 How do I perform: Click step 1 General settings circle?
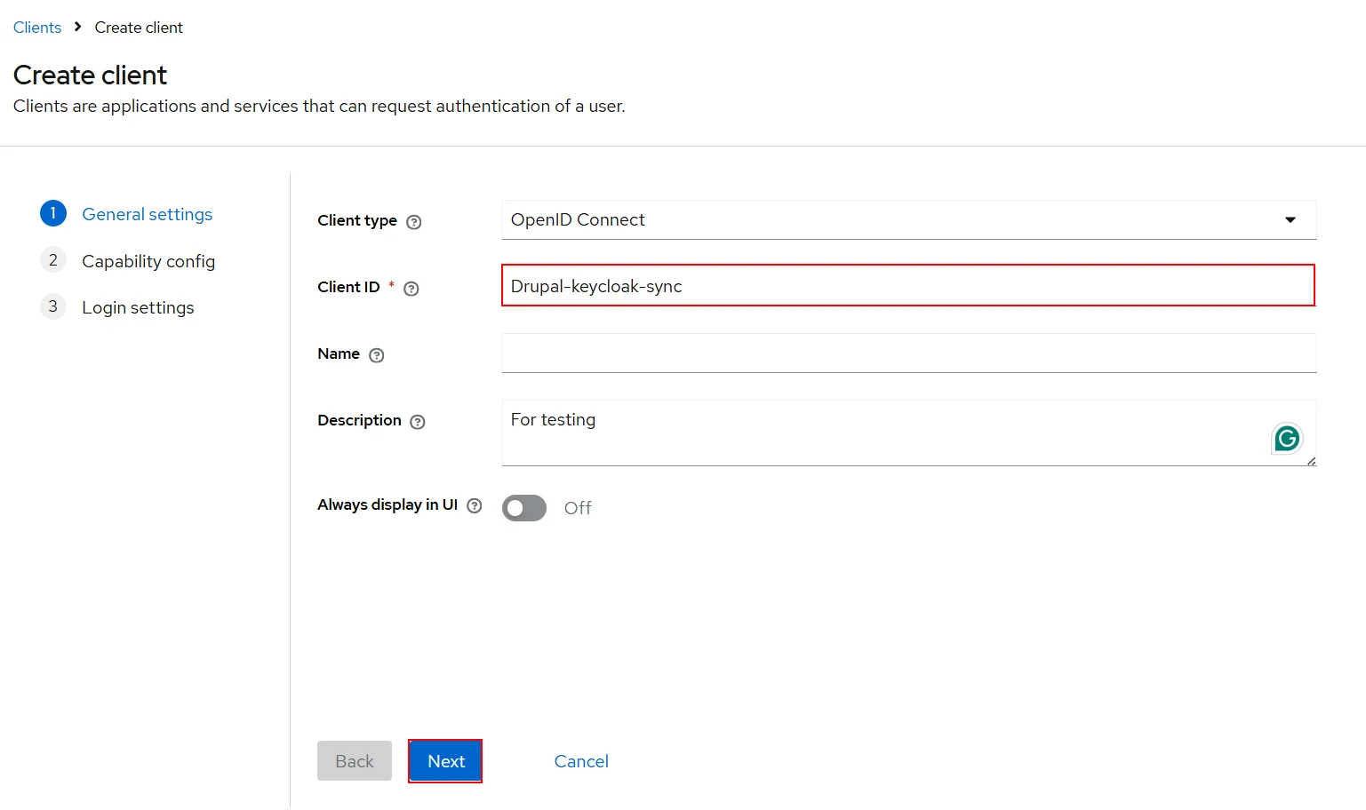[x=52, y=213]
